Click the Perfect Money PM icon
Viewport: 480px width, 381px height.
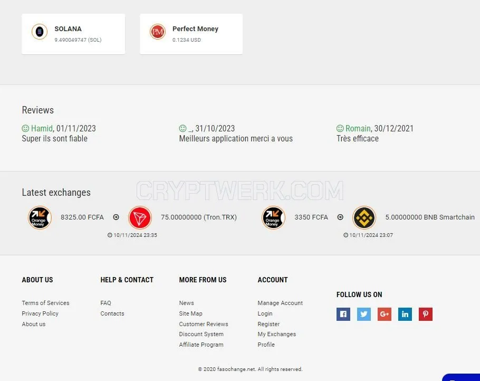coord(158,32)
